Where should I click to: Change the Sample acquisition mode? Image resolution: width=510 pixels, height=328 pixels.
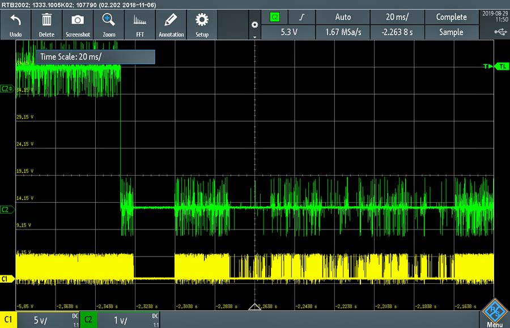452,32
